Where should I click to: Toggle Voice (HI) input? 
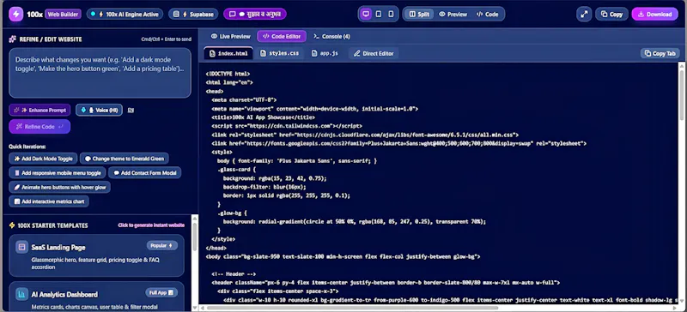point(99,110)
